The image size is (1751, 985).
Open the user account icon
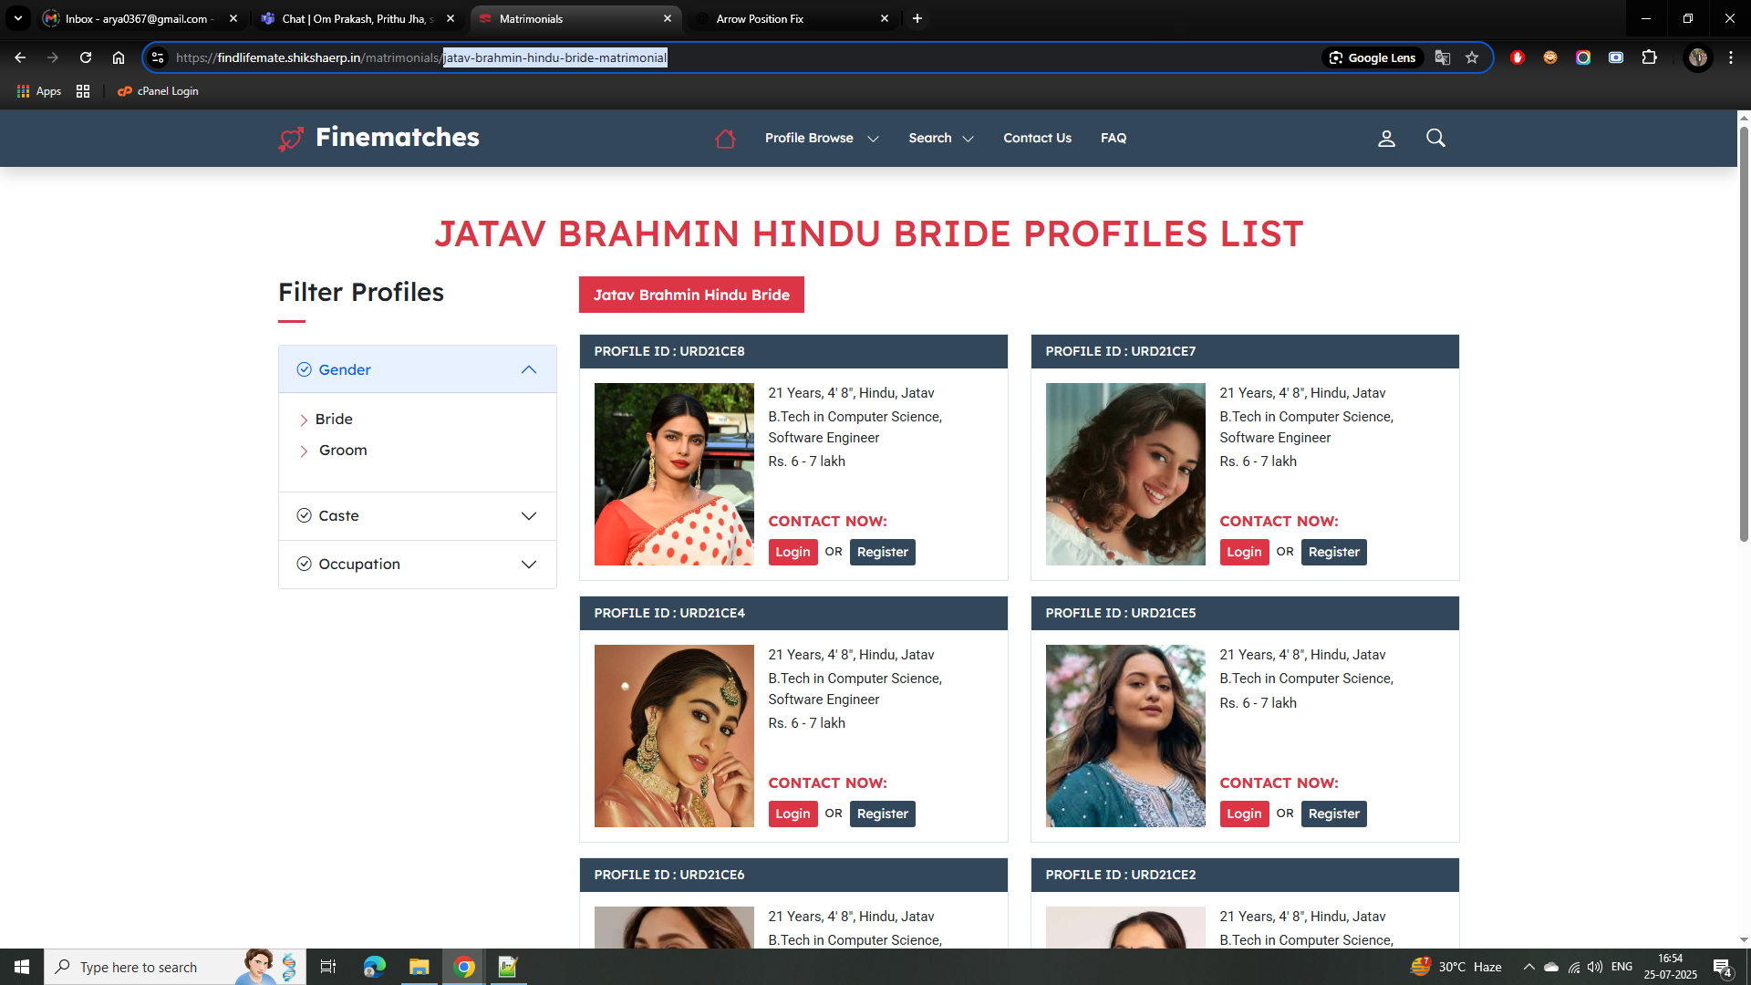click(1386, 139)
